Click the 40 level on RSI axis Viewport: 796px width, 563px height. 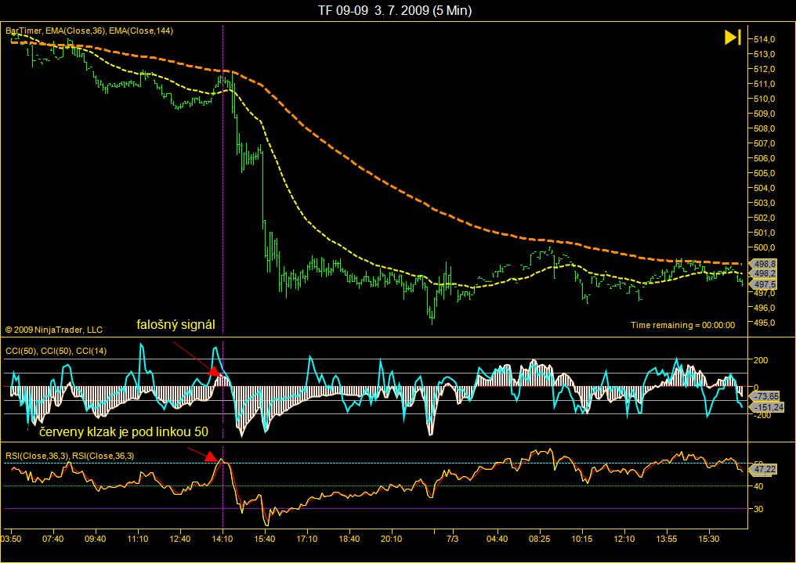pyautogui.click(x=758, y=486)
